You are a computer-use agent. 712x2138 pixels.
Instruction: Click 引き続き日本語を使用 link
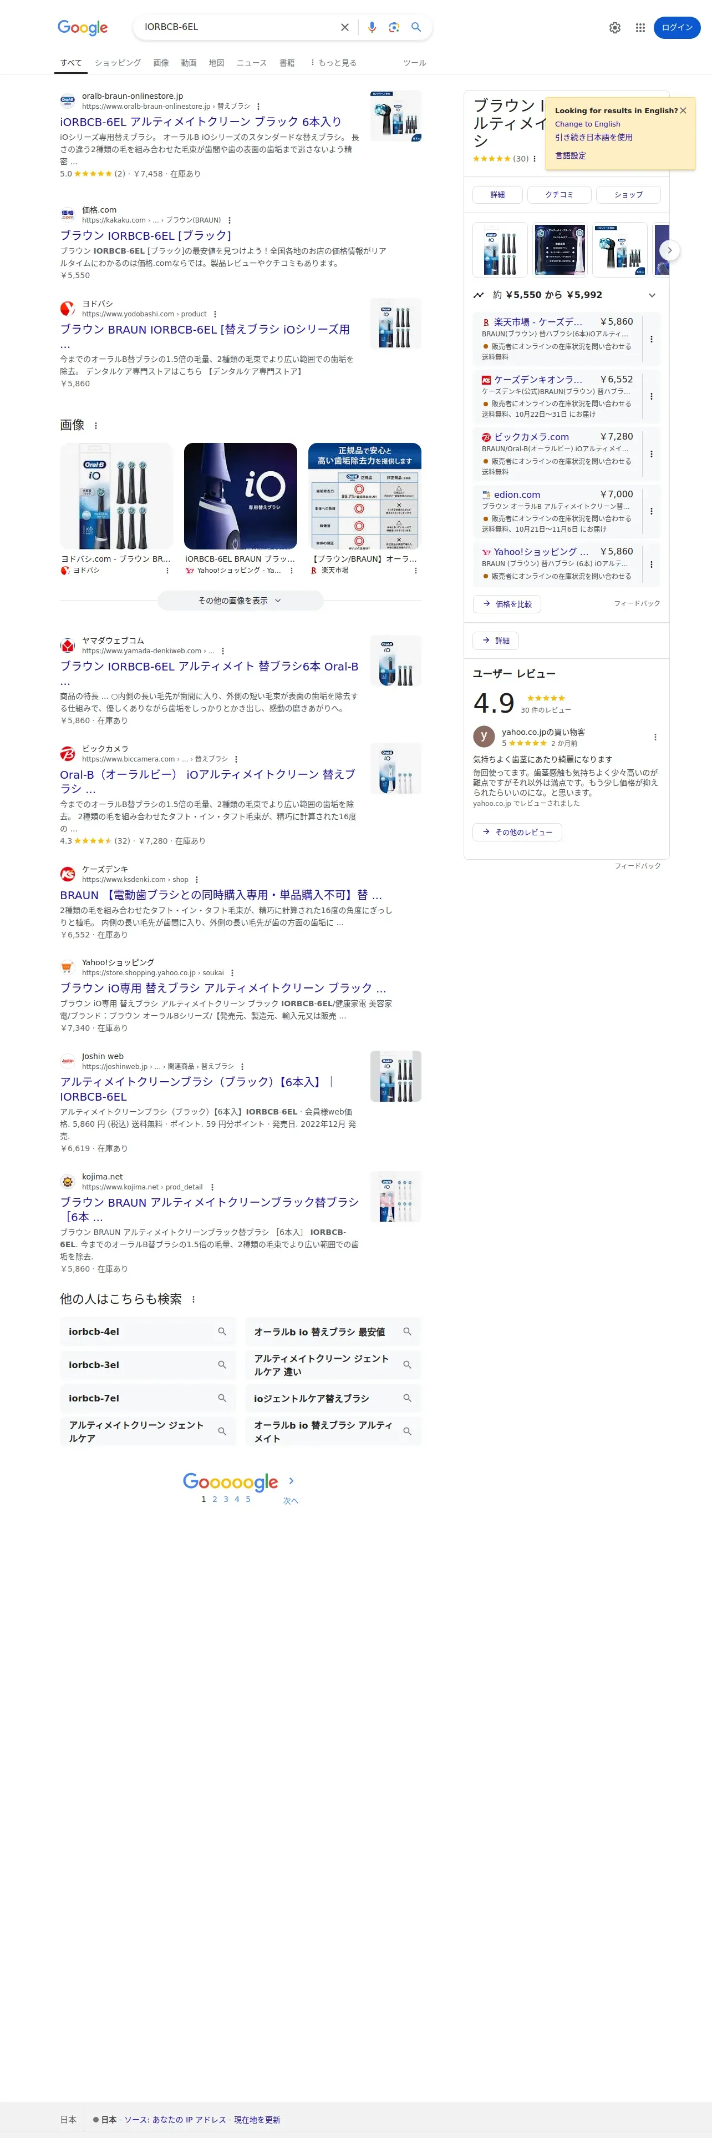593,138
